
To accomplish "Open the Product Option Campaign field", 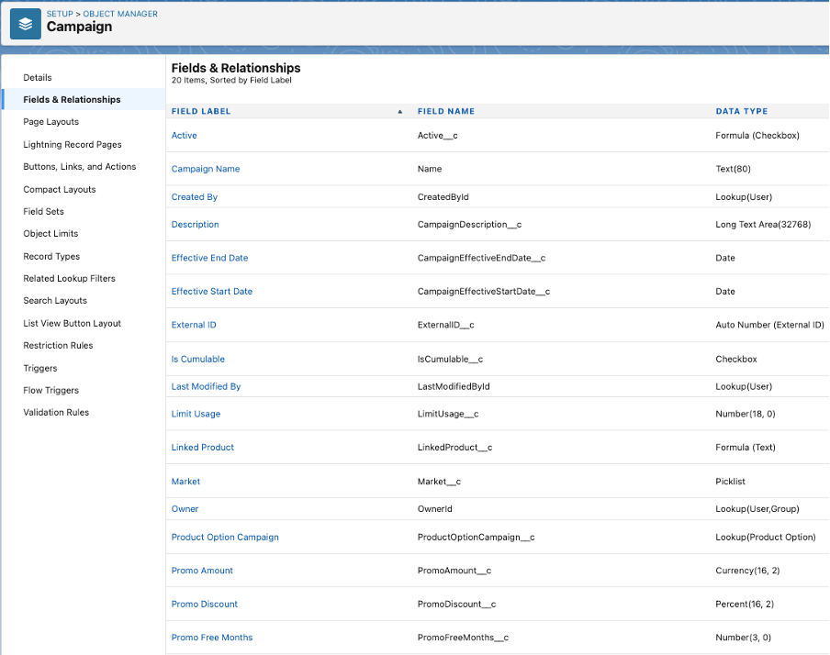I will pyautogui.click(x=225, y=537).
